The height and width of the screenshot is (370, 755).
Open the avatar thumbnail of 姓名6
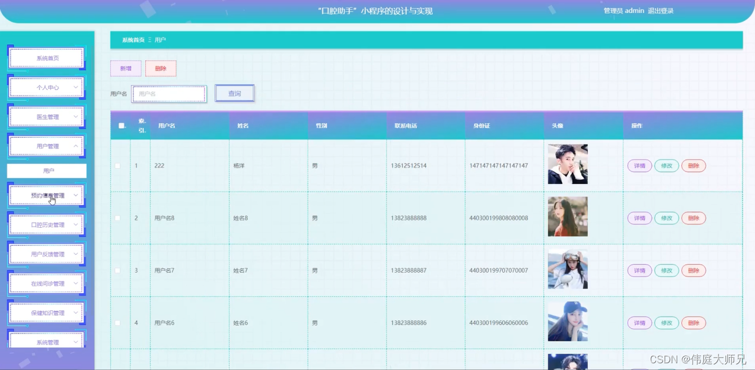(x=568, y=322)
